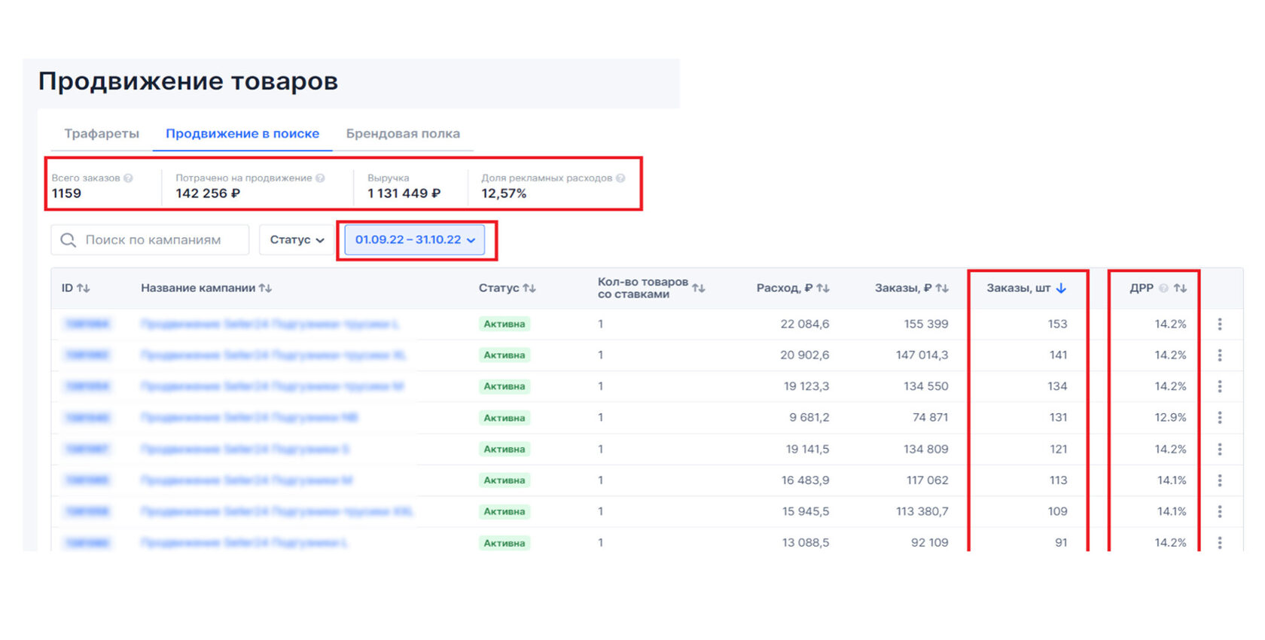Sort by Название кампании column arrows
The image size is (1265, 640).
[265, 288]
